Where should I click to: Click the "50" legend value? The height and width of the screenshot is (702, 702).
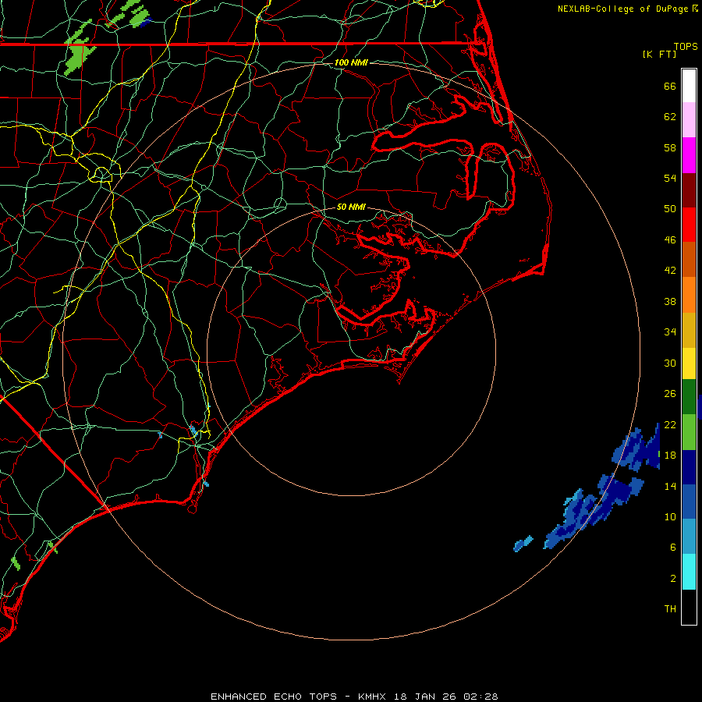point(670,208)
